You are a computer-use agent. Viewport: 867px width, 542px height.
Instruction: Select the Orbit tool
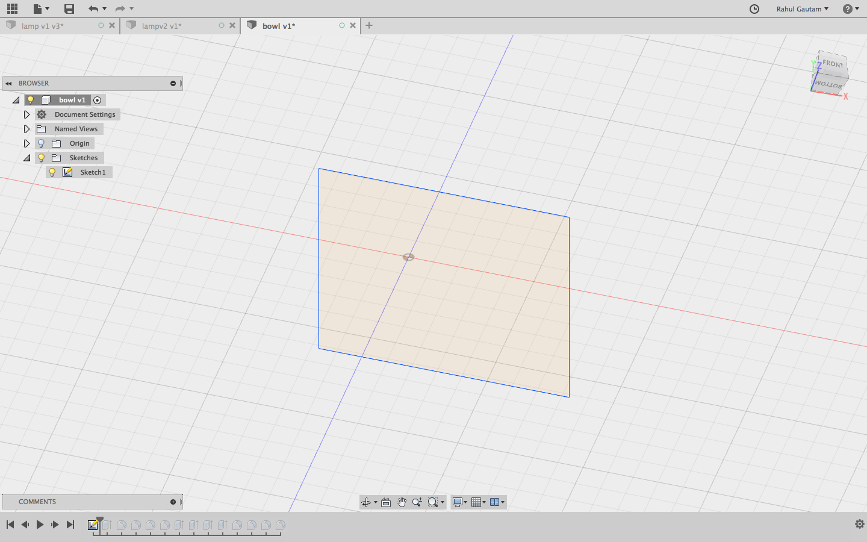coord(366,502)
